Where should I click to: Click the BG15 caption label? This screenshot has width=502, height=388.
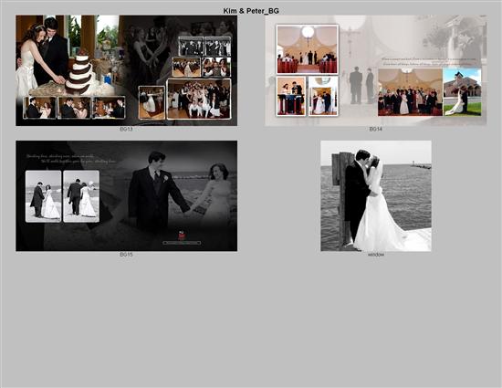coord(126,255)
